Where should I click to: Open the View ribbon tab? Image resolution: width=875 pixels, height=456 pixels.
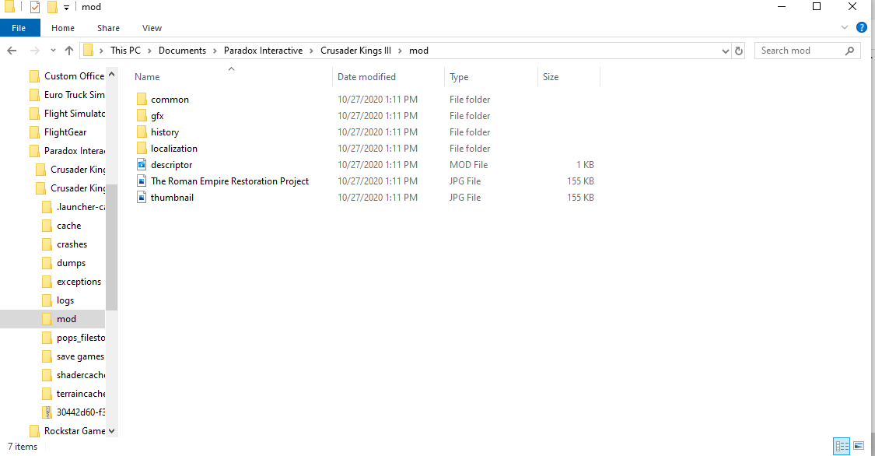[x=152, y=28]
